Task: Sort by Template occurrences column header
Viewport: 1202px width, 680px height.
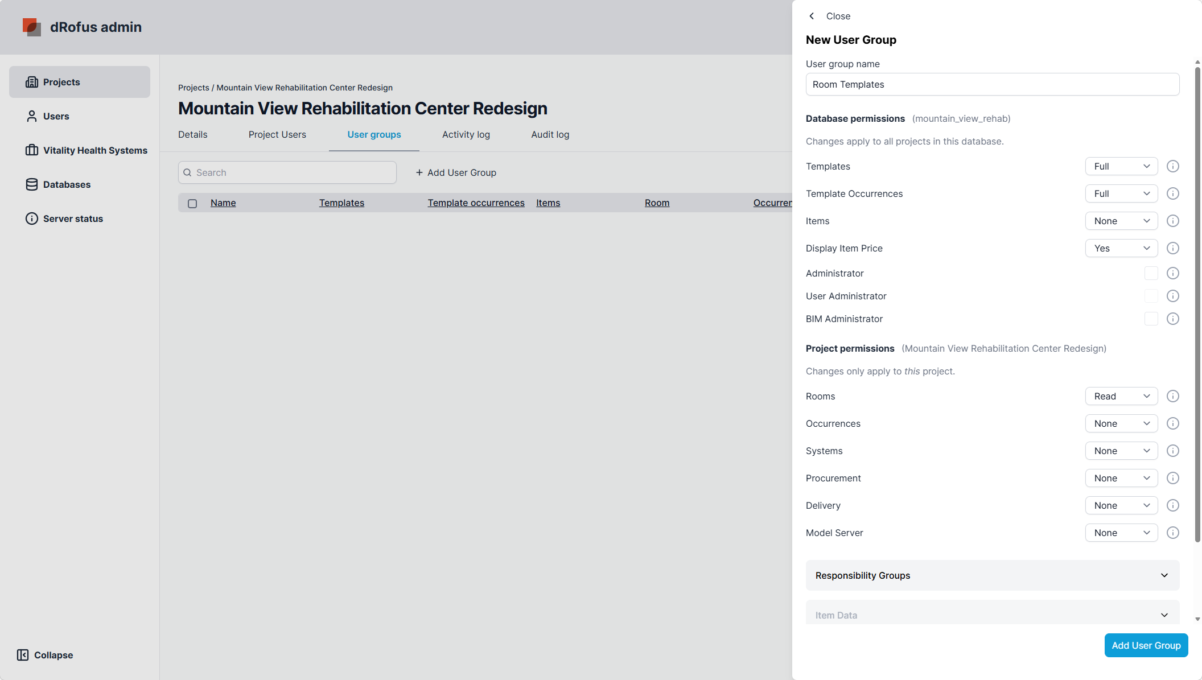Action: 476,203
